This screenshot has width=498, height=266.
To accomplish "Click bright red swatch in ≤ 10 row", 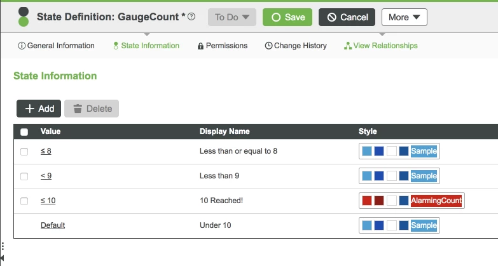I will tap(367, 201).
